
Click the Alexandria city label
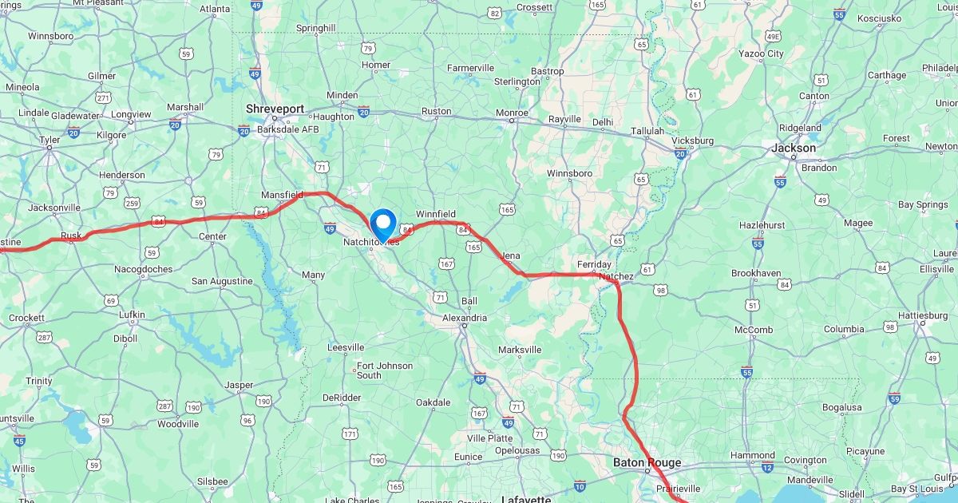[x=465, y=318]
